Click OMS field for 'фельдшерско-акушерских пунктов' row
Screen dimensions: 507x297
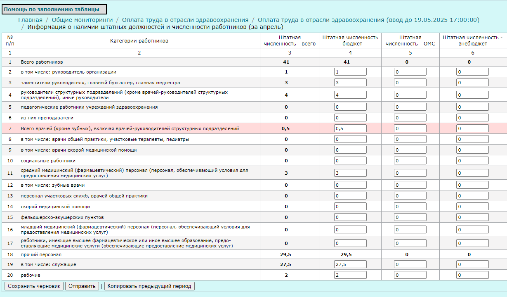point(410,217)
